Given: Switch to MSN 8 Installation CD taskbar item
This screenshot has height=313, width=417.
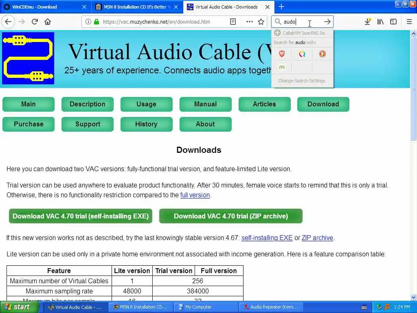Looking at the screenshot, I should tap(140, 307).
